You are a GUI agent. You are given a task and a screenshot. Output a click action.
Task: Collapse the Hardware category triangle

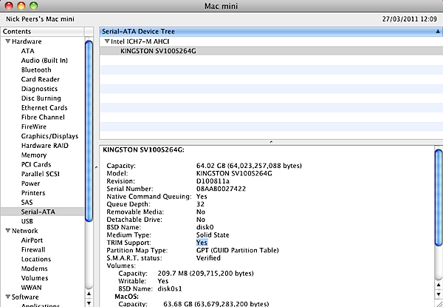click(x=8, y=41)
